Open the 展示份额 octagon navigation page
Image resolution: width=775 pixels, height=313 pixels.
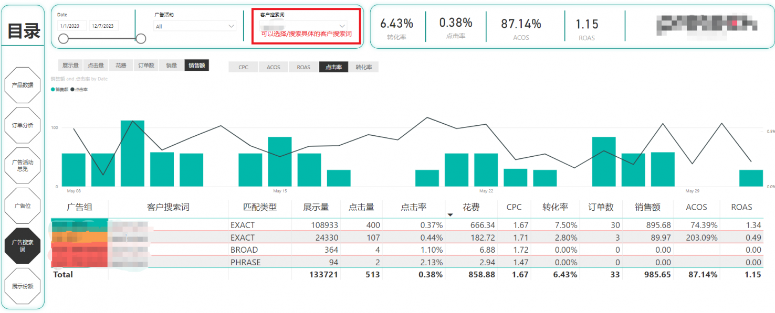point(23,286)
